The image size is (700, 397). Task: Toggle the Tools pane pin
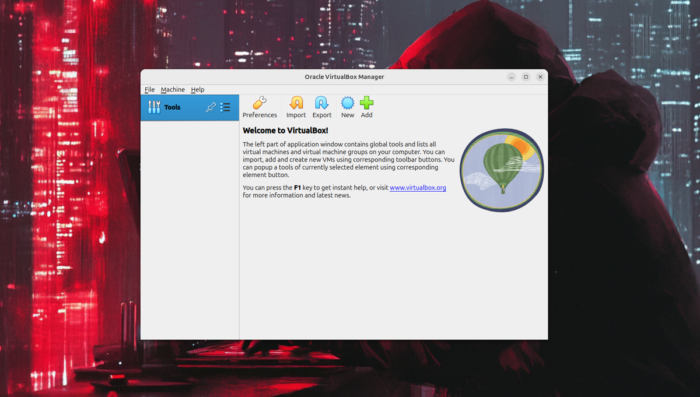click(x=211, y=107)
